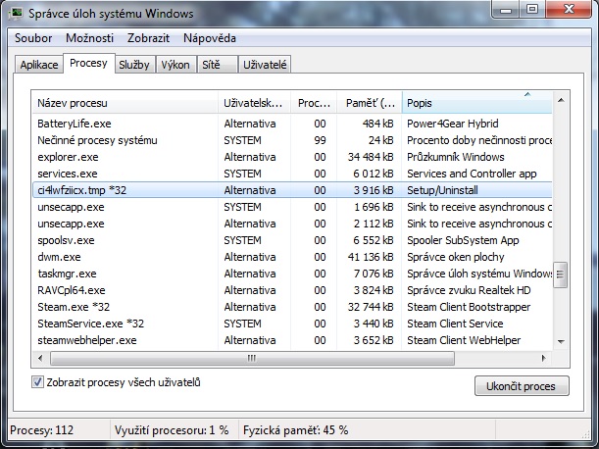Click the horizontal scrollbar thumb
Image resolution: width=599 pixels, height=449 pixels.
coord(252,359)
